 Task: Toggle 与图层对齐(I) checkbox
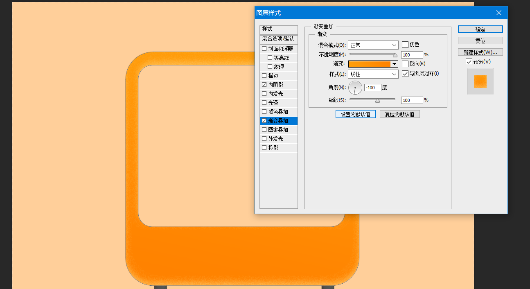click(x=405, y=74)
